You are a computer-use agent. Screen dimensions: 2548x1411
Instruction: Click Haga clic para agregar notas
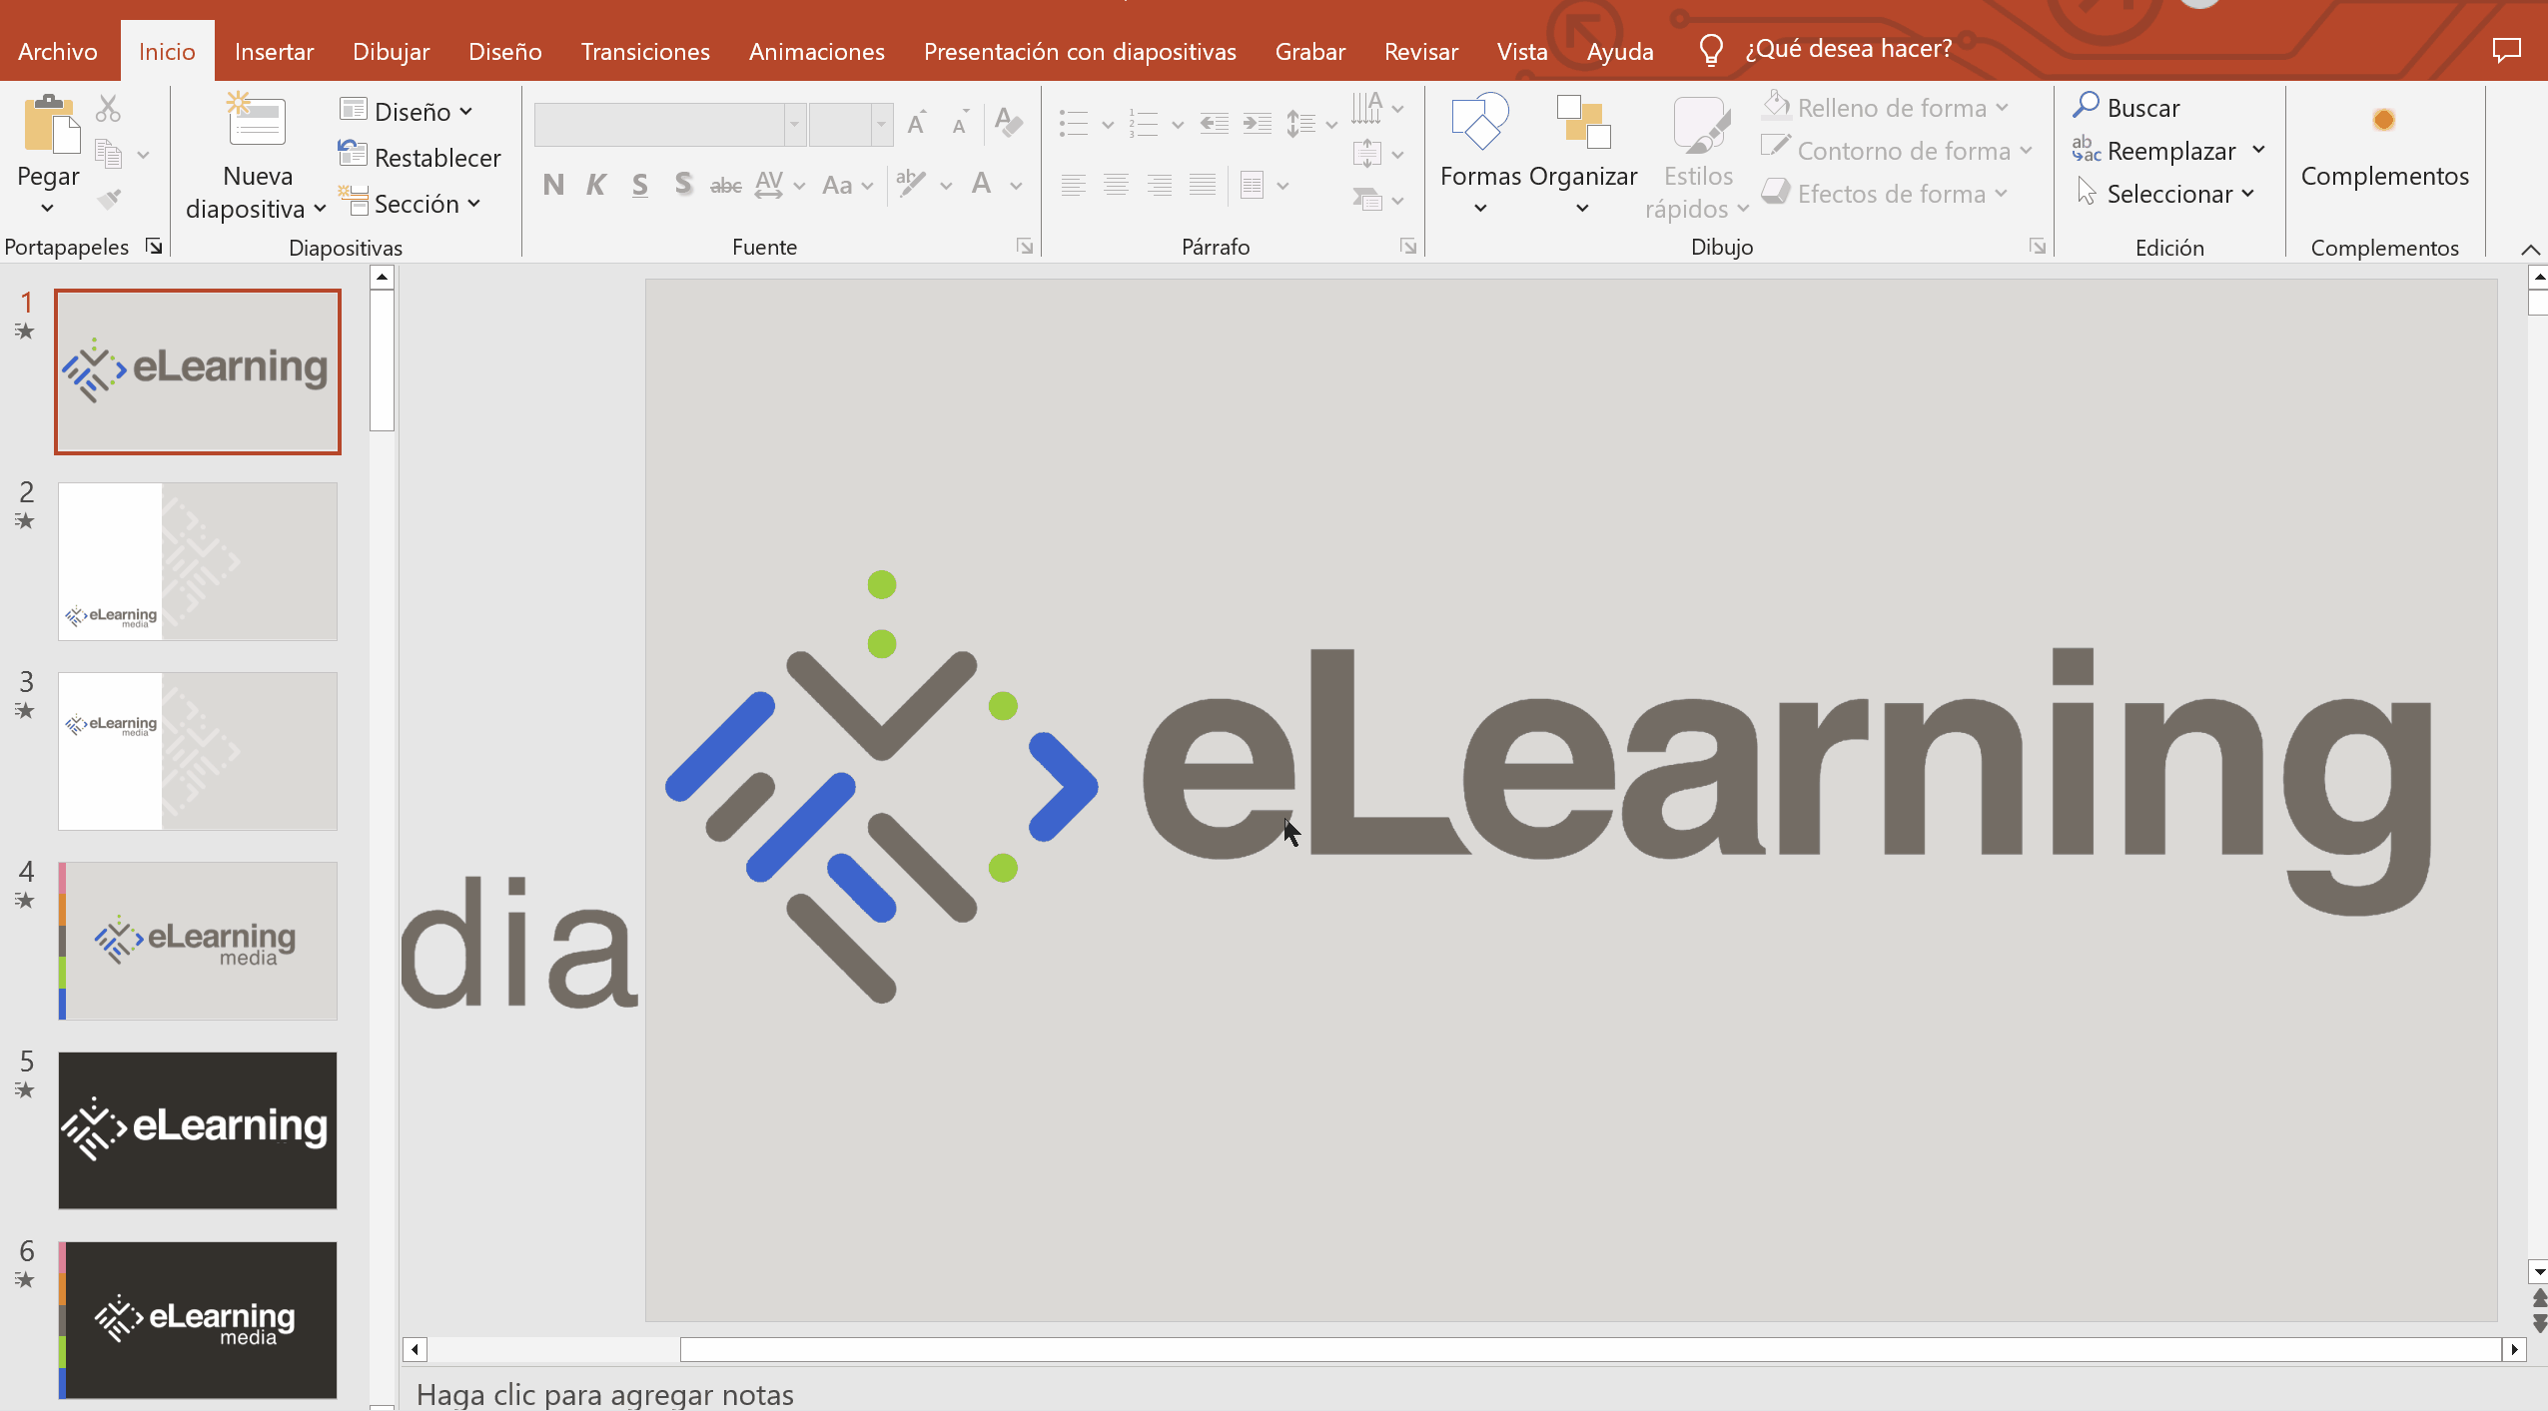click(x=604, y=1394)
